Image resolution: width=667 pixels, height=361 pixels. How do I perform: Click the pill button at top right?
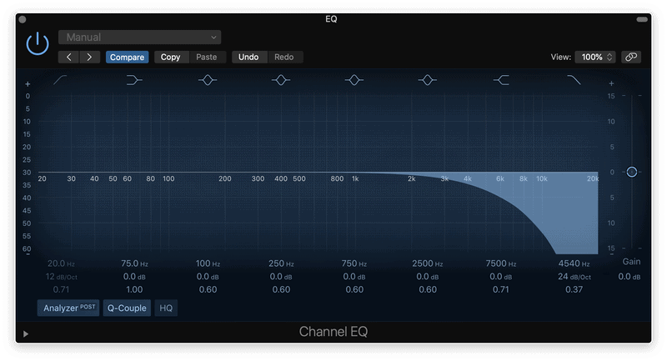point(642,19)
